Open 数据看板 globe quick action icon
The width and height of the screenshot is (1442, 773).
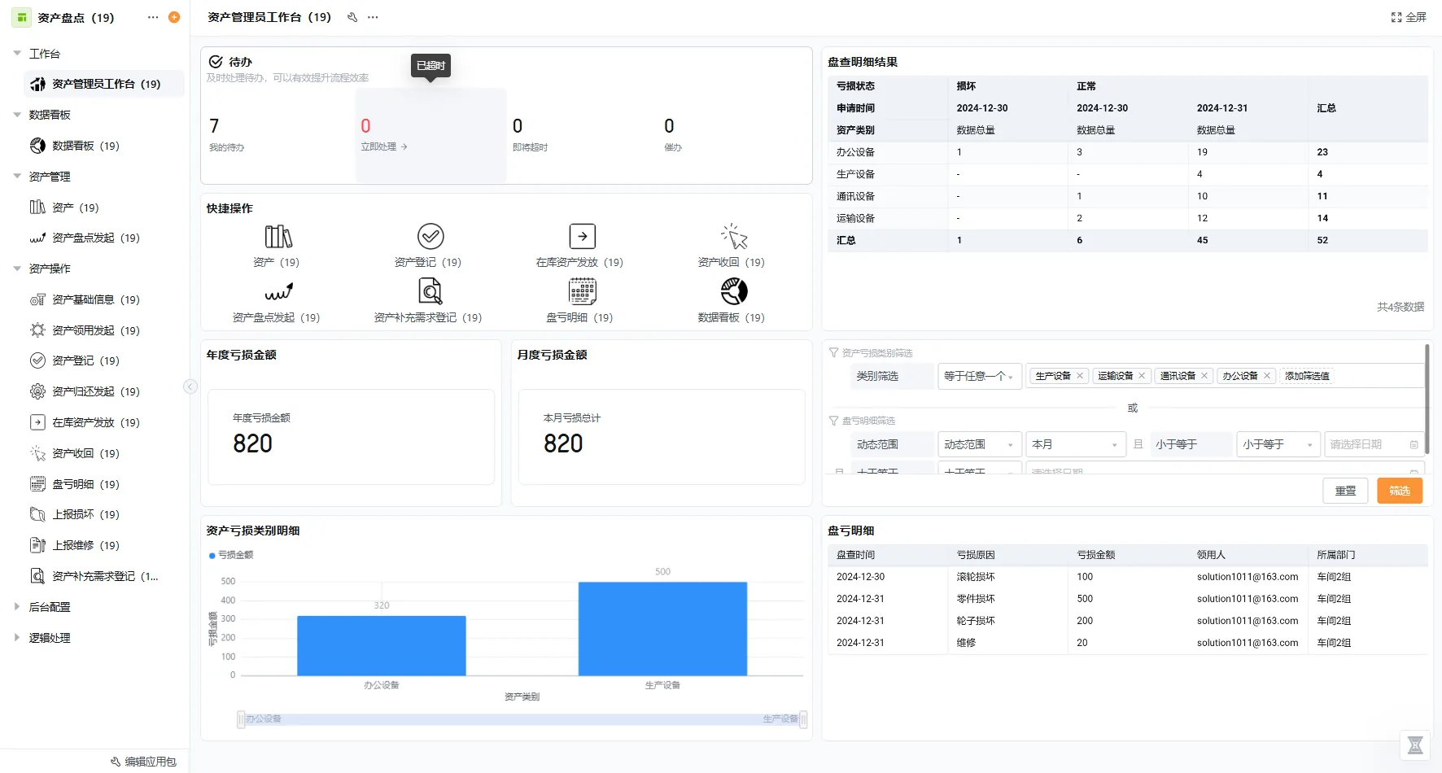pos(733,291)
